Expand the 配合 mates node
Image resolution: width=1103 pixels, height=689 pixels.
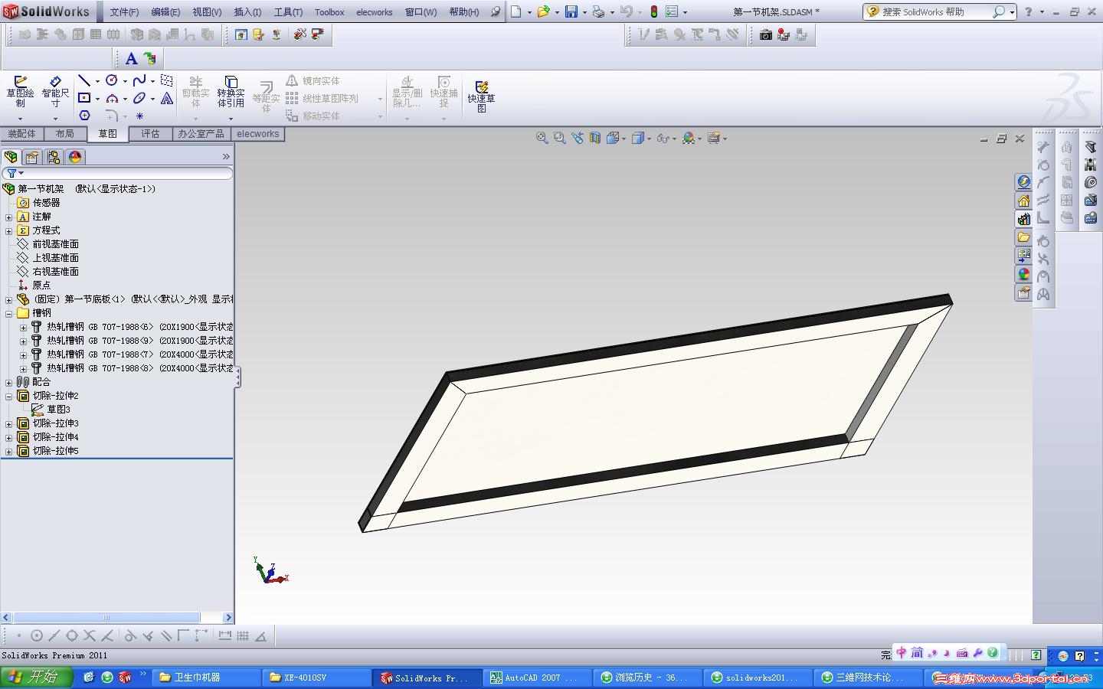click(9, 382)
